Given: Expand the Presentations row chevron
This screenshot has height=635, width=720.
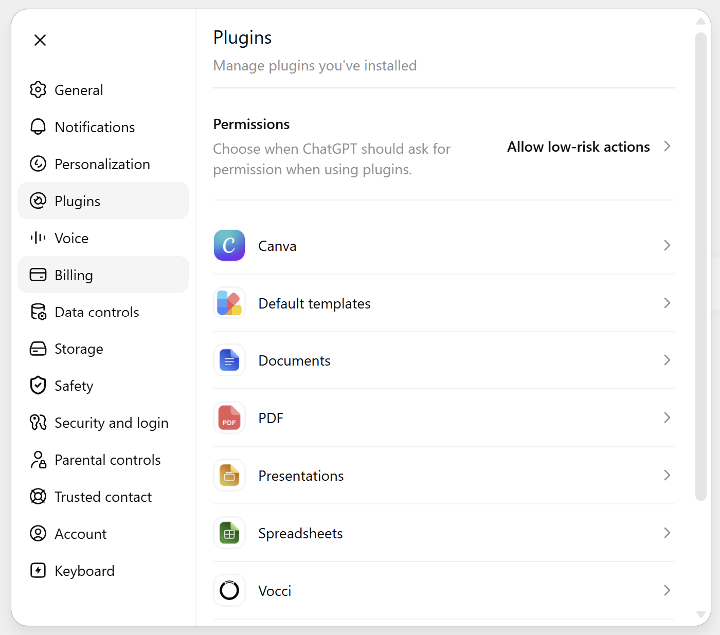Looking at the screenshot, I should (667, 476).
